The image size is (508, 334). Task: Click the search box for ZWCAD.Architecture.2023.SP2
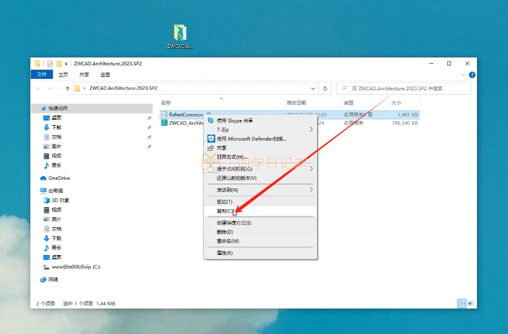pos(404,88)
